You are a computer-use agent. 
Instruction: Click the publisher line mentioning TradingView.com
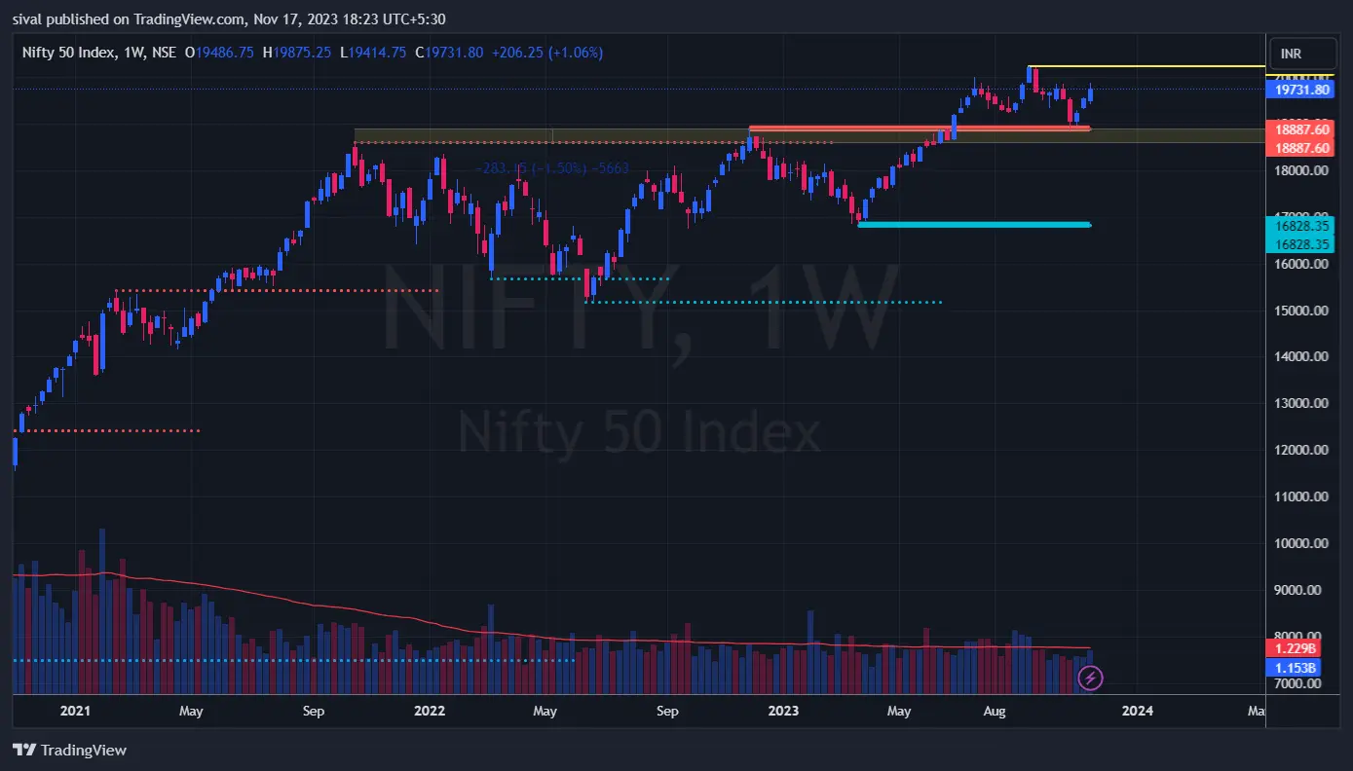pyautogui.click(x=230, y=18)
